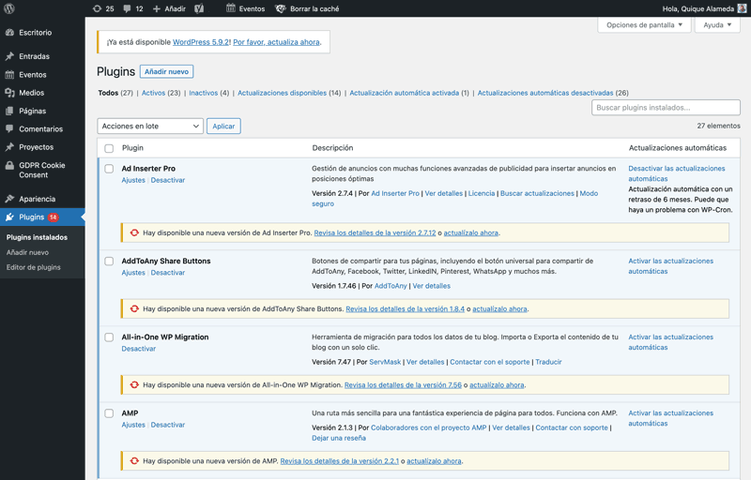Filter by Inactivos (4)
Screen dimensions: 751x480
pos(208,93)
